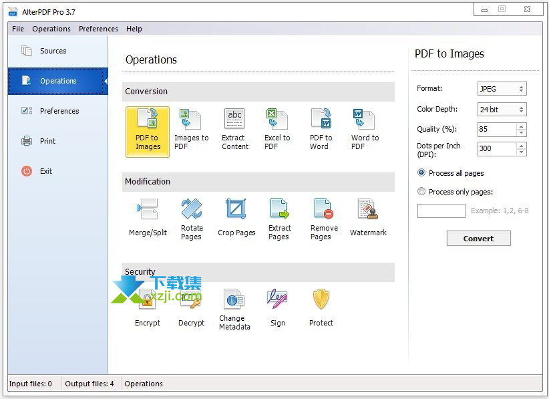Open the Format JPEG dropdown

point(502,89)
